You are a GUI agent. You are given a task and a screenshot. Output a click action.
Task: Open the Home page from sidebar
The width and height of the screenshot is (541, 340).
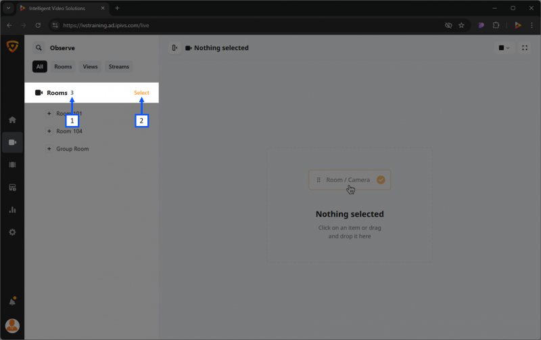pos(12,120)
